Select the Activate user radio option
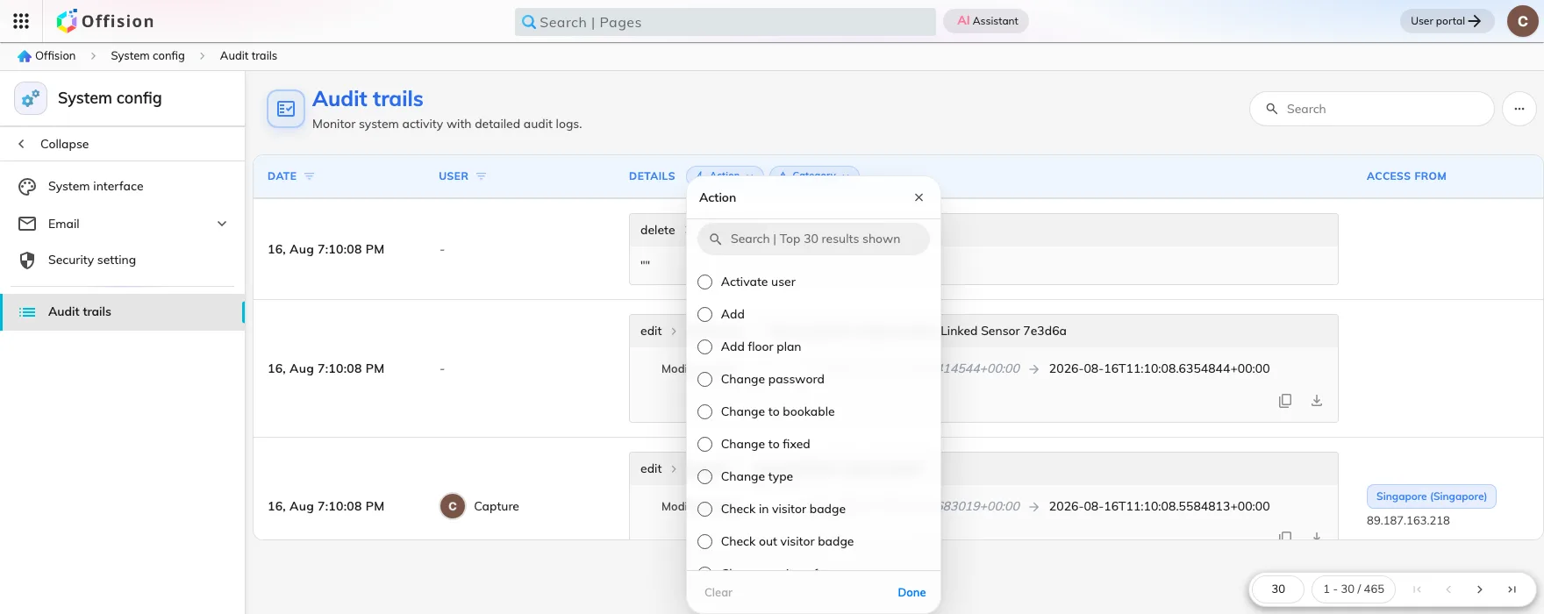 [704, 282]
